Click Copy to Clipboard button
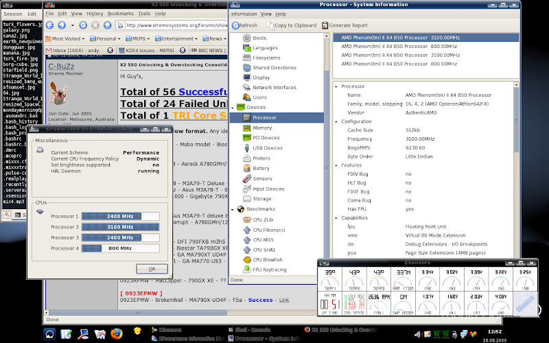 (291, 25)
